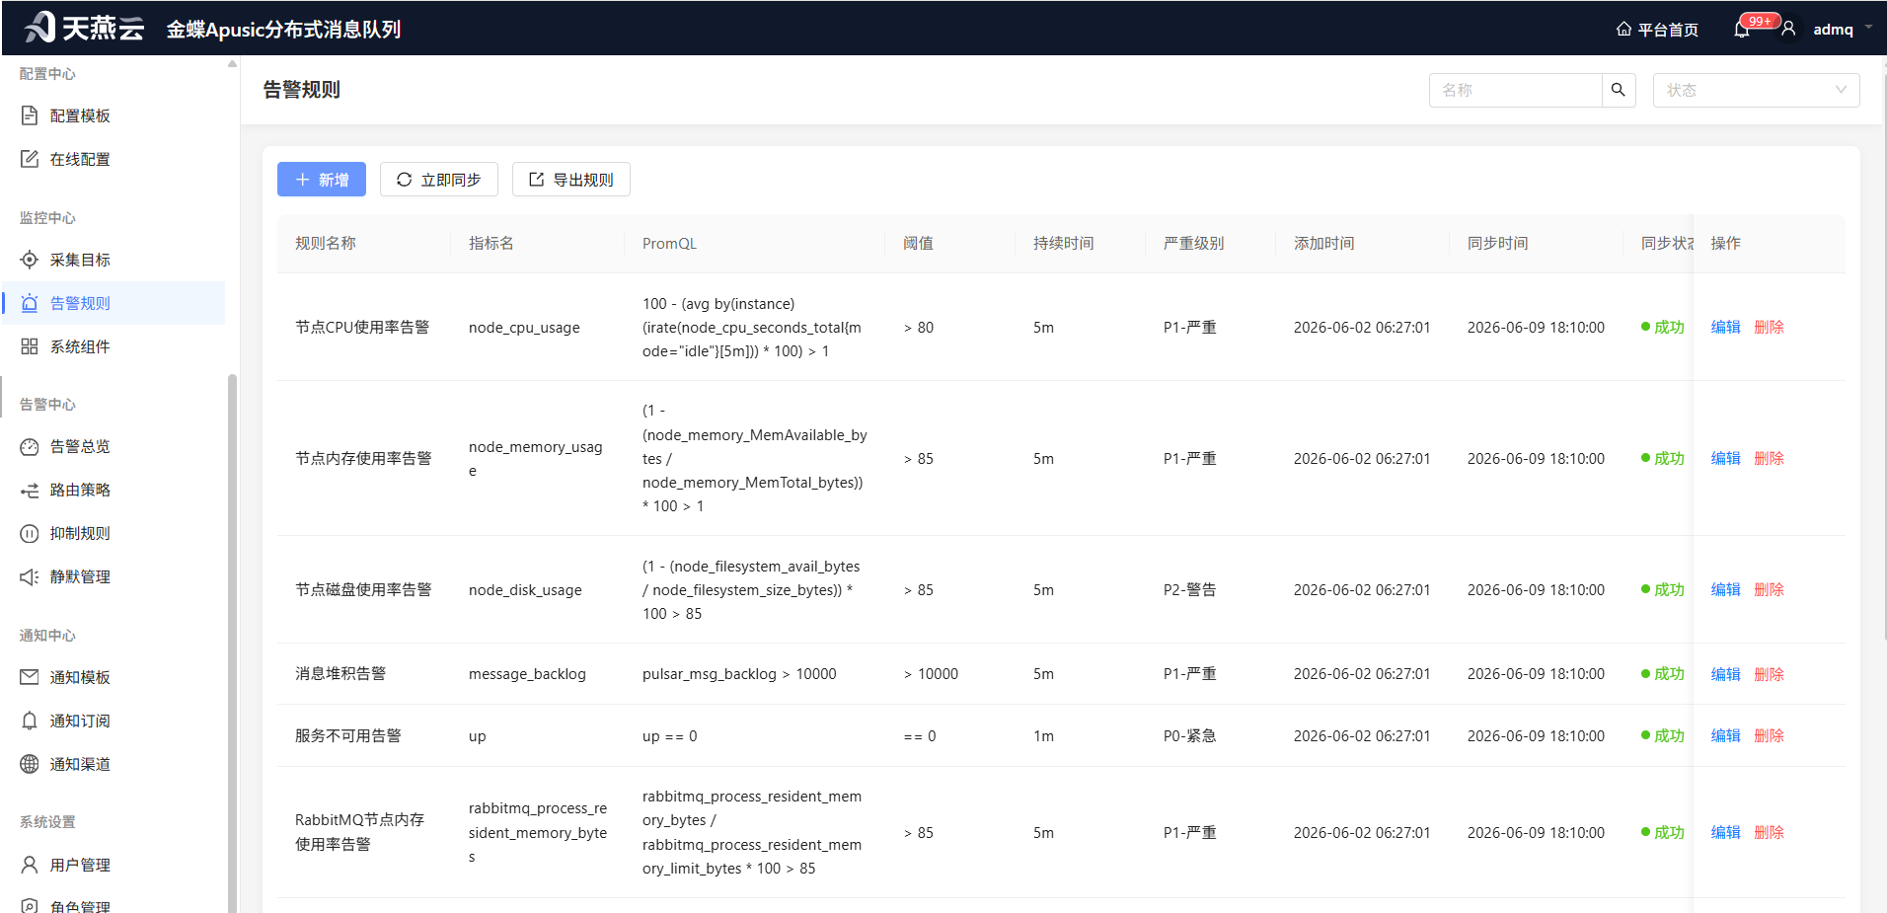This screenshot has width=1887, height=913.
Task: Edit the 服务不可用告警 rule
Action: click(1725, 735)
